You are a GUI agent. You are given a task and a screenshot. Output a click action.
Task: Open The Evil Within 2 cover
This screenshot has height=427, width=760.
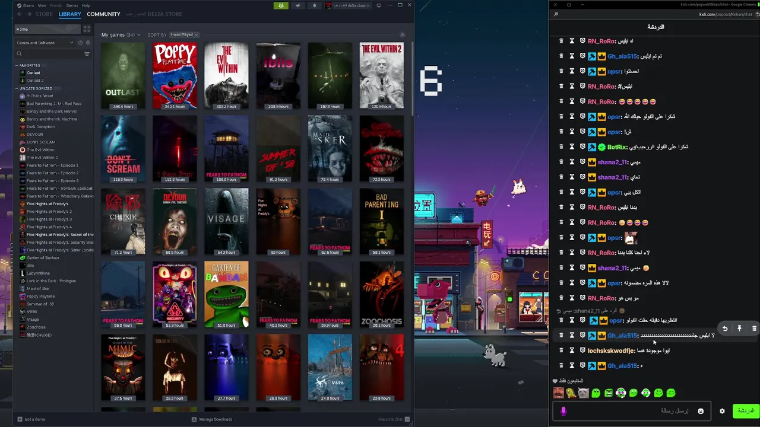click(381, 76)
